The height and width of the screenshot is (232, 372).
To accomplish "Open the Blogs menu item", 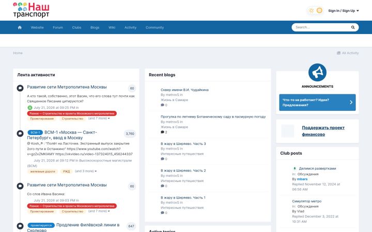I will pos(95,27).
